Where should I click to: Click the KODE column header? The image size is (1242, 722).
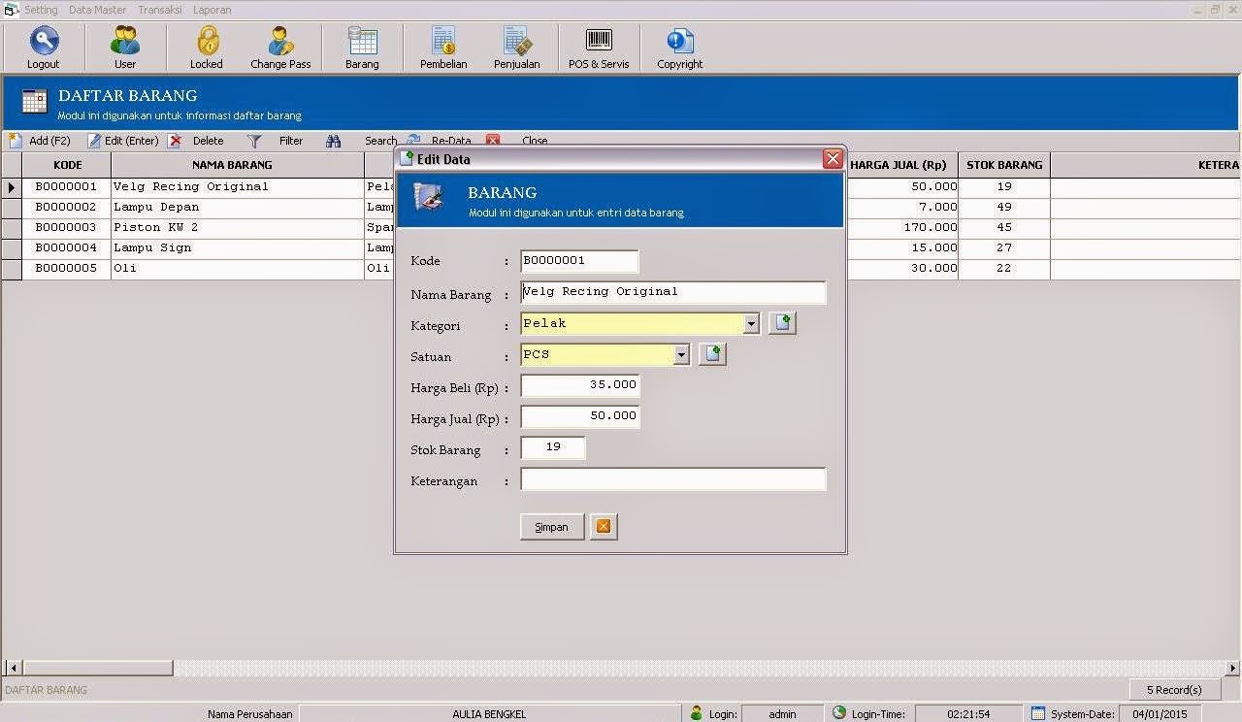[x=67, y=165]
